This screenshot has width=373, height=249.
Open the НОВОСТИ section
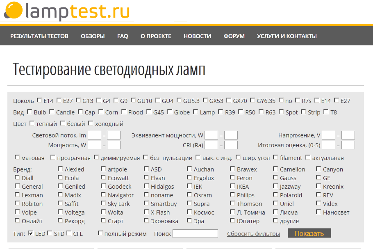(x=197, y=36)
